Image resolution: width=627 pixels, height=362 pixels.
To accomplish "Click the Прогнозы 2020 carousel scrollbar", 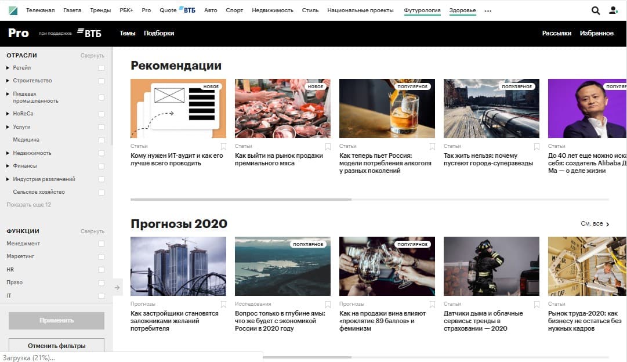I will point(307,357).
